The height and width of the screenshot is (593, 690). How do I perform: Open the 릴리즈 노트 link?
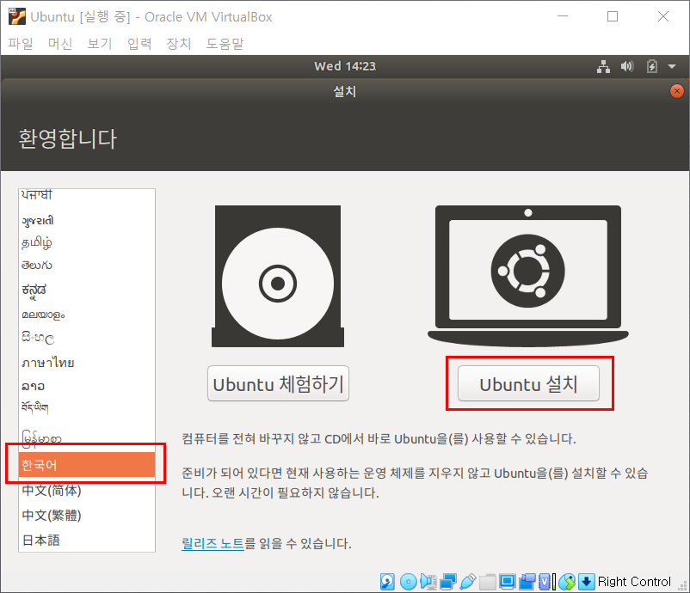point(213,544)
